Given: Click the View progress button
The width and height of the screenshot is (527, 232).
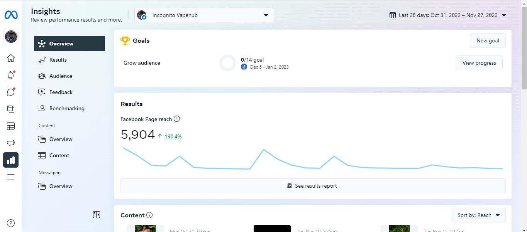Looking at the screenshot, I should pos(479,63).
